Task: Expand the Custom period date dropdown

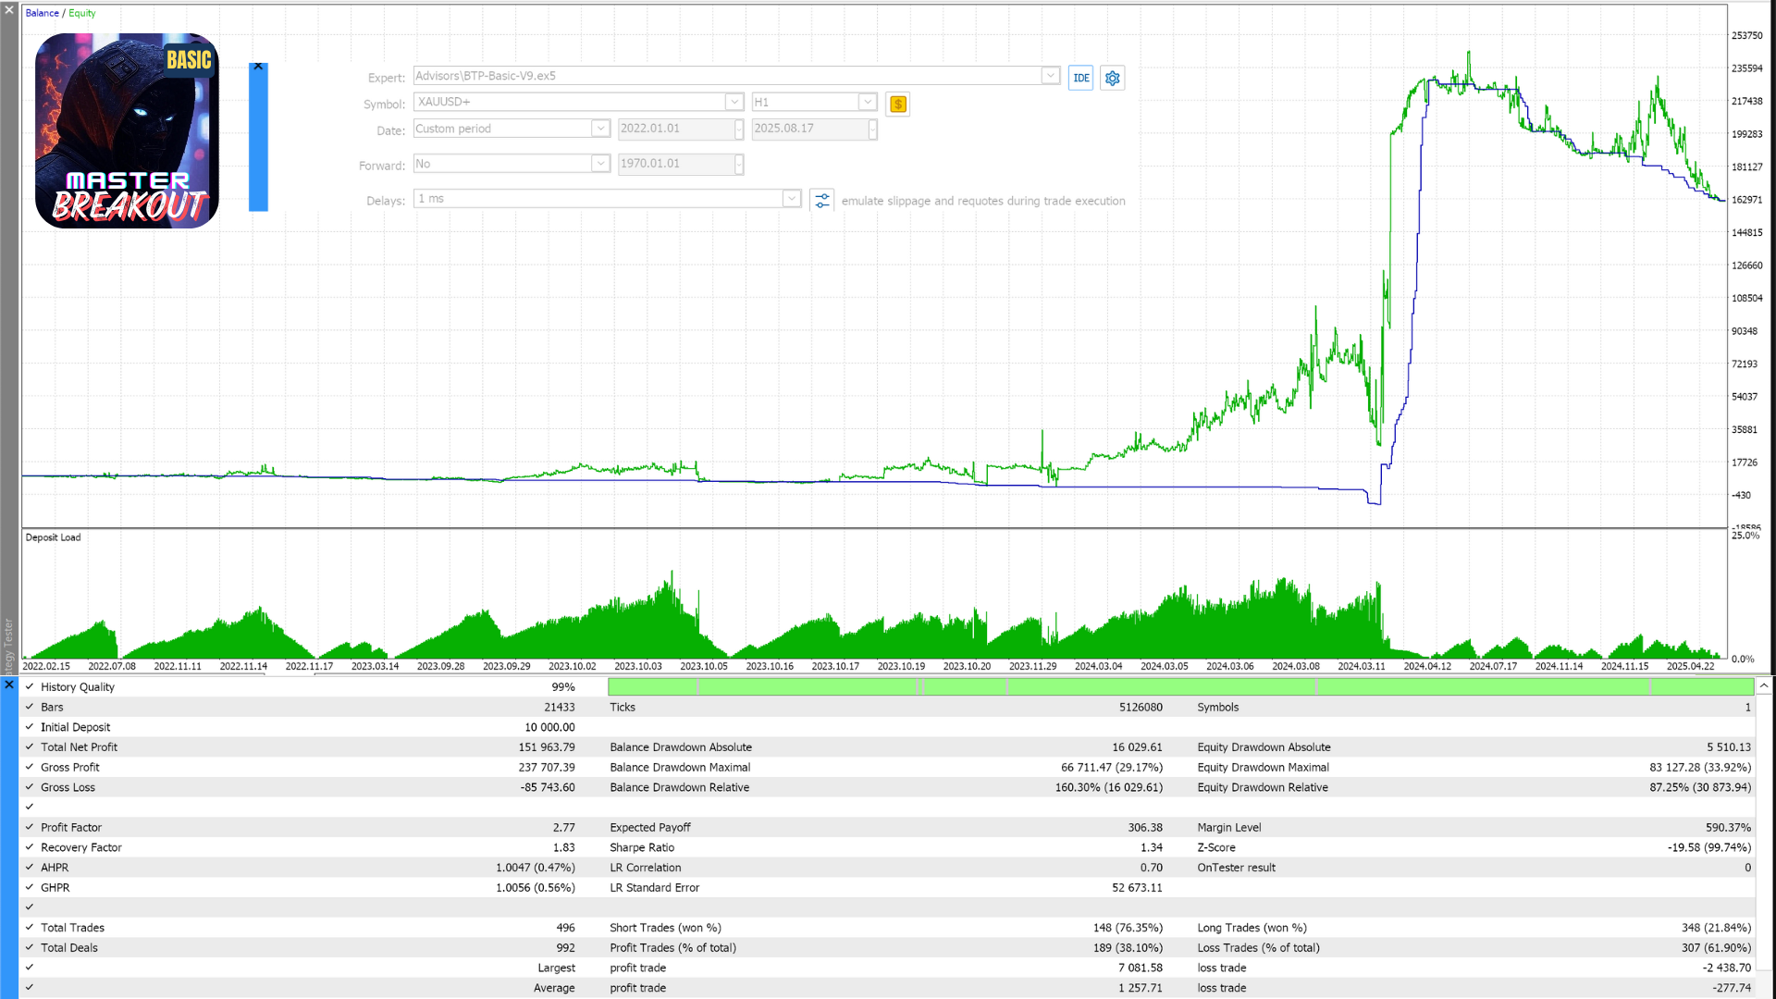Action: [x=600, y=129]
